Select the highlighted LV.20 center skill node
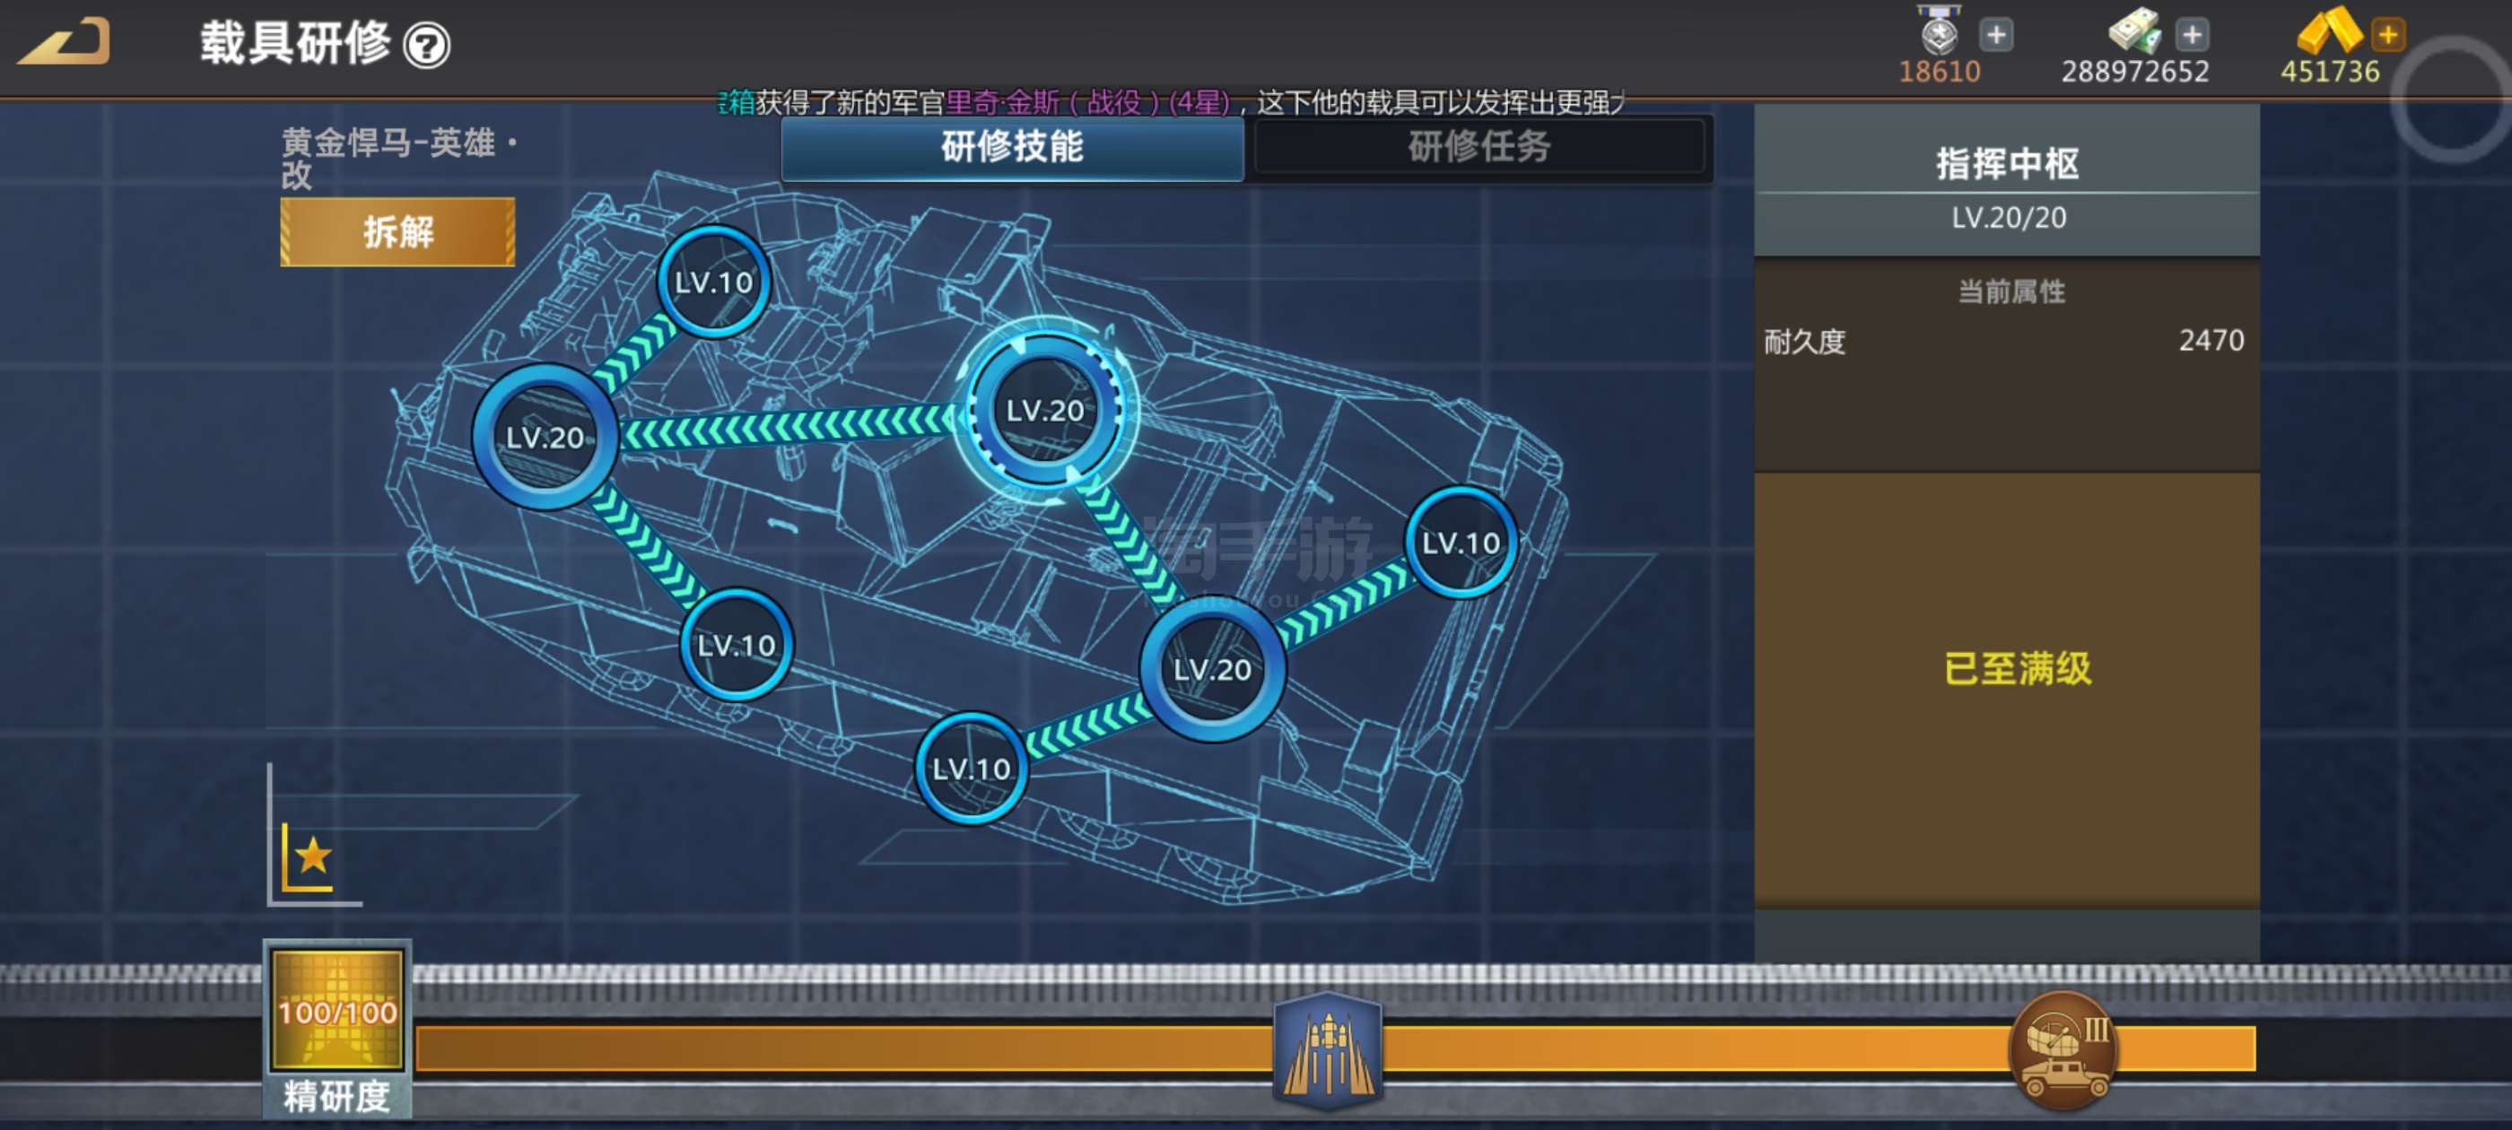The width and height of the screenshot is (2512, 1130). [1044, 410]
